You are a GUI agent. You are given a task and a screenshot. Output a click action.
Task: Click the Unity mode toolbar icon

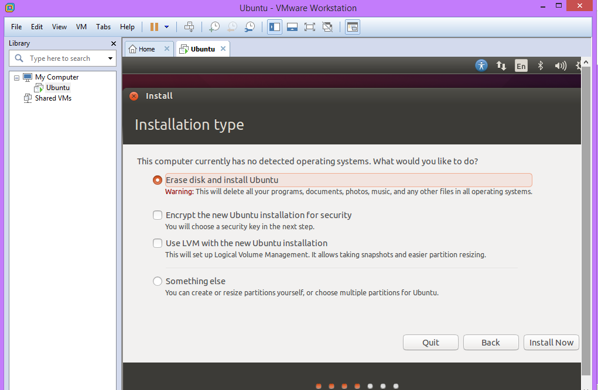pyautogui.click(x=327, y=27)
